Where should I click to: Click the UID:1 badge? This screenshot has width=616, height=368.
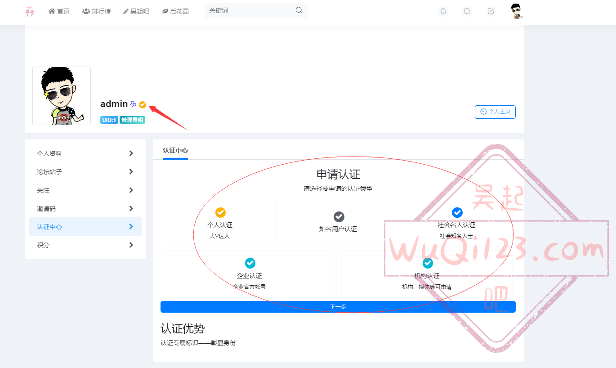(x=109, y=120)
